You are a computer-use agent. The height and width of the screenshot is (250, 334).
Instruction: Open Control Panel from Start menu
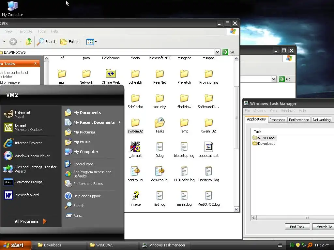[80, 164]
